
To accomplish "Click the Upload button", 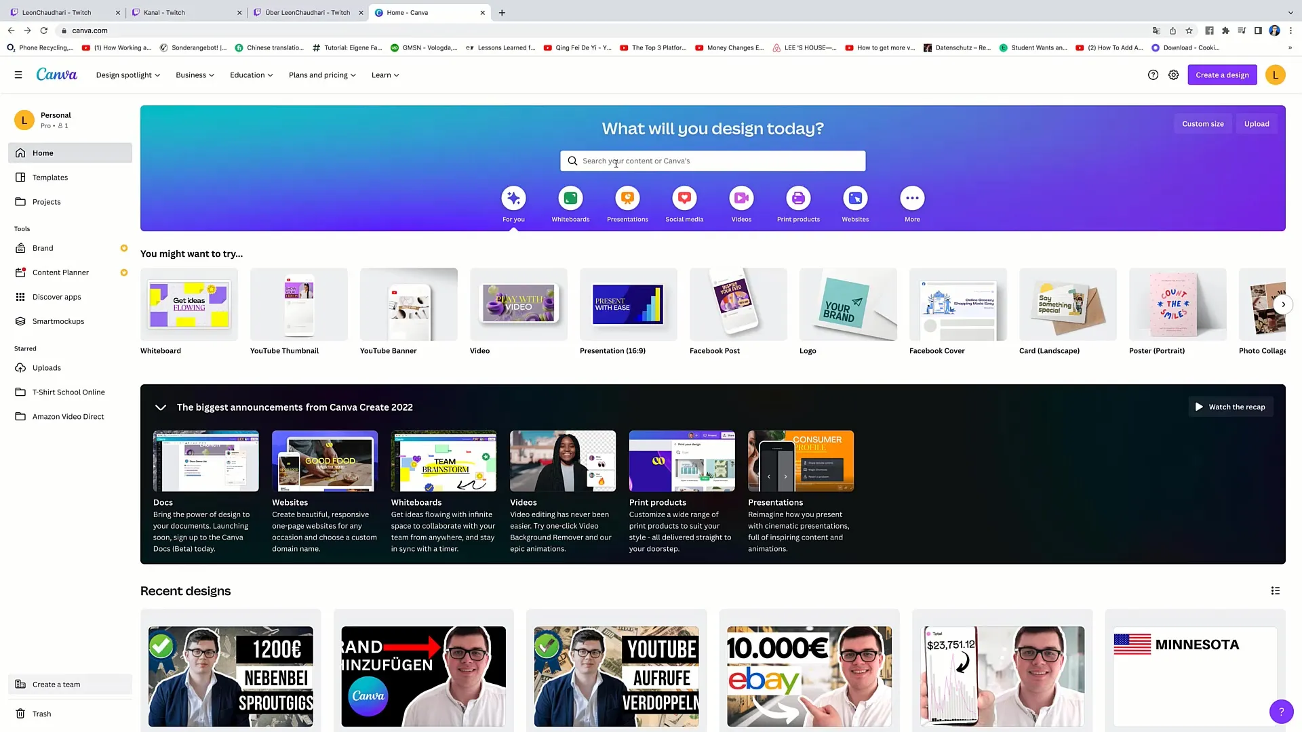I will pyautogui.click(x=1256, y=124).
